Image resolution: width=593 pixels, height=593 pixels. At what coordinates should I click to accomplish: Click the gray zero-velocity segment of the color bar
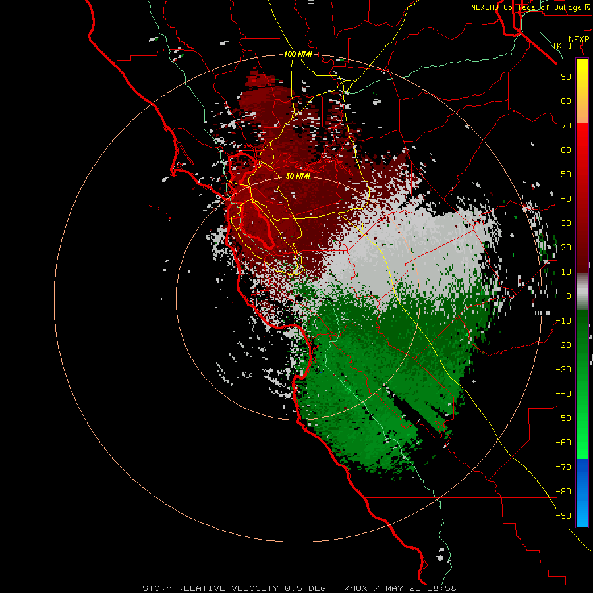[582, 292]
